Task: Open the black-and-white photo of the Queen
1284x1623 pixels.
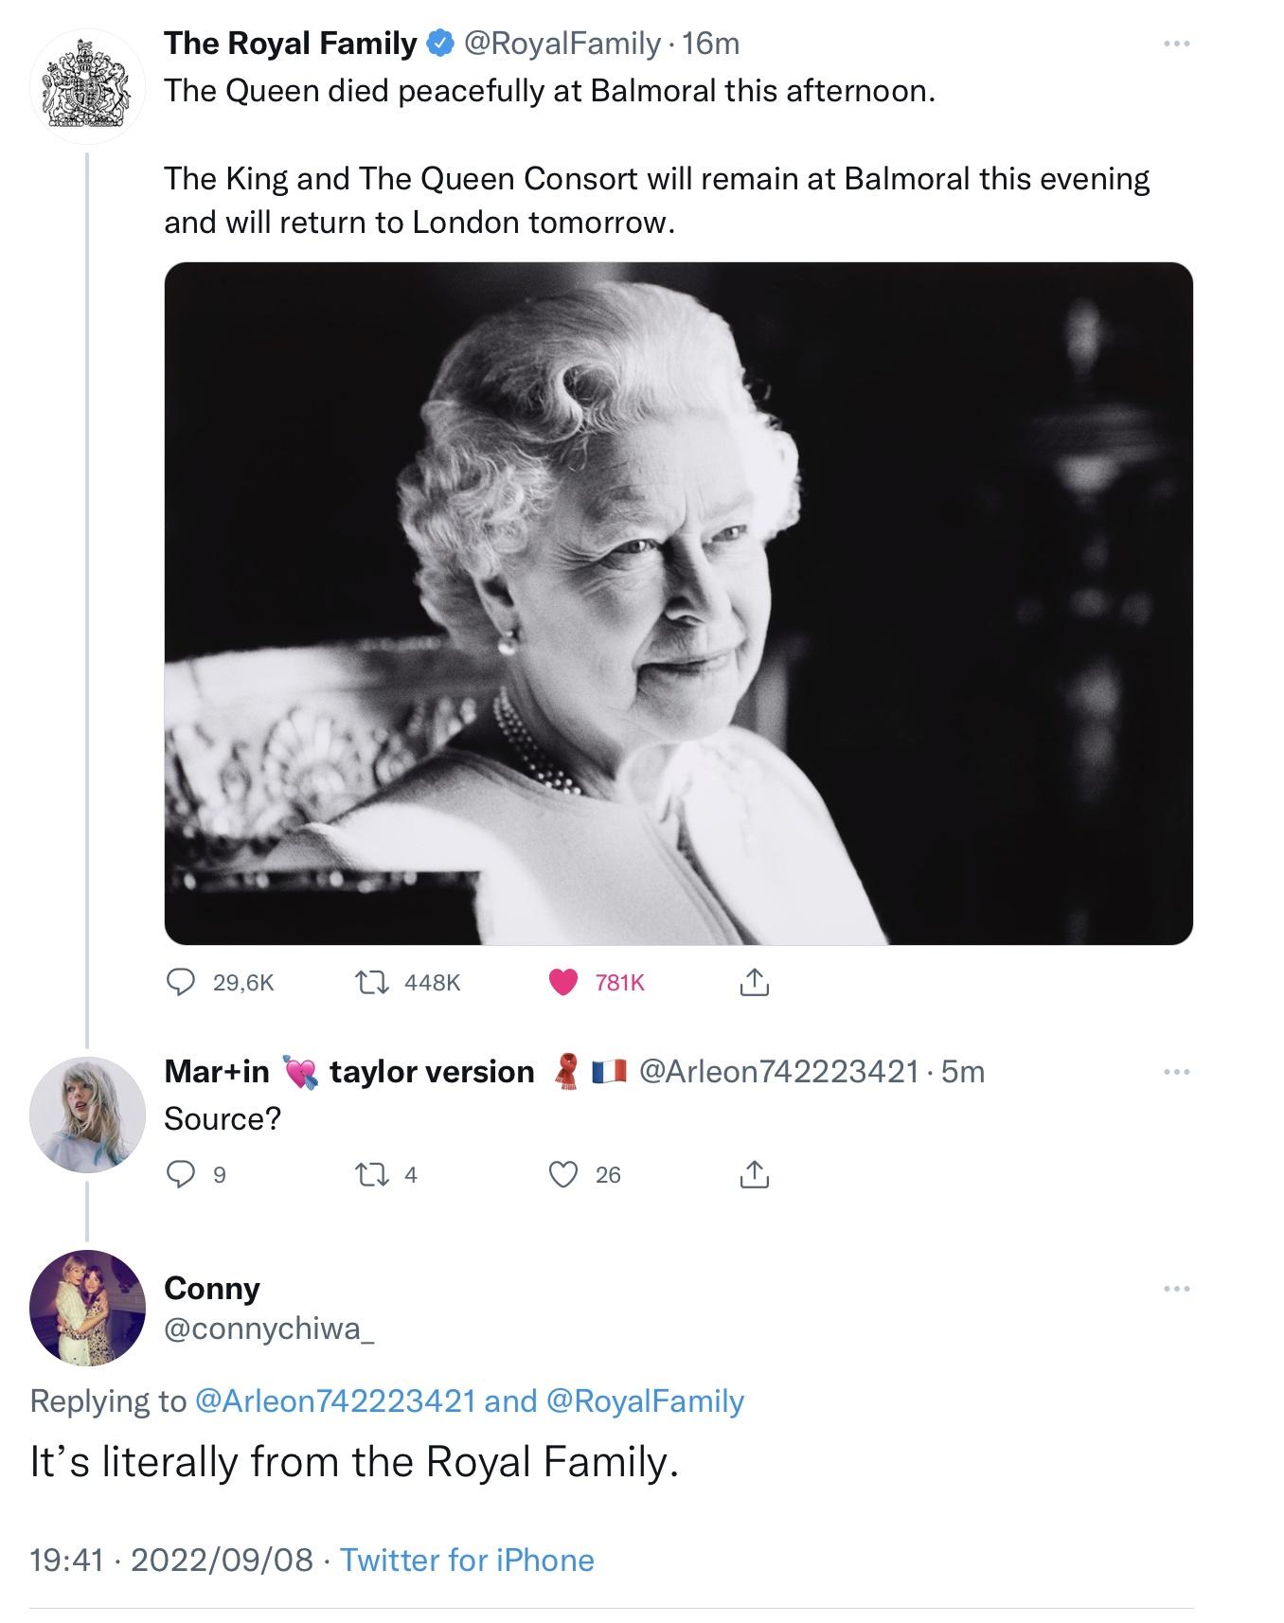Action: (678, 604)
